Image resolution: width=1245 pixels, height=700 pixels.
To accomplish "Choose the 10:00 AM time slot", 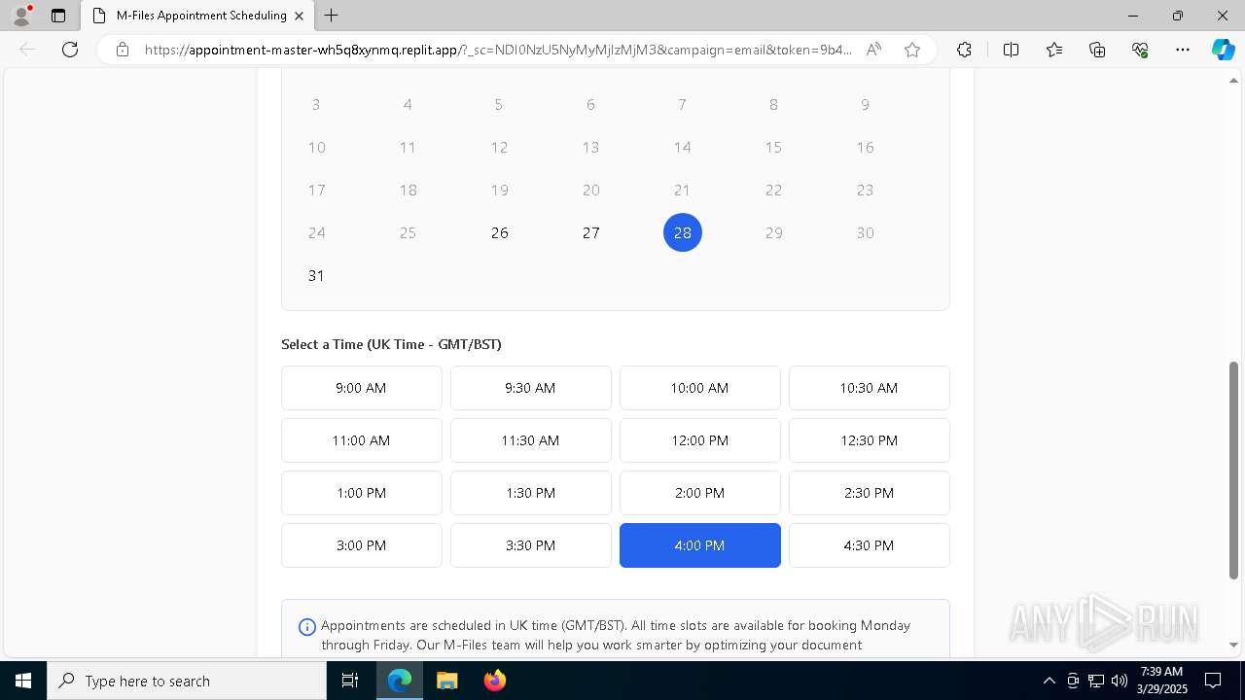I will pyautogui.click(x=700, y=388).
